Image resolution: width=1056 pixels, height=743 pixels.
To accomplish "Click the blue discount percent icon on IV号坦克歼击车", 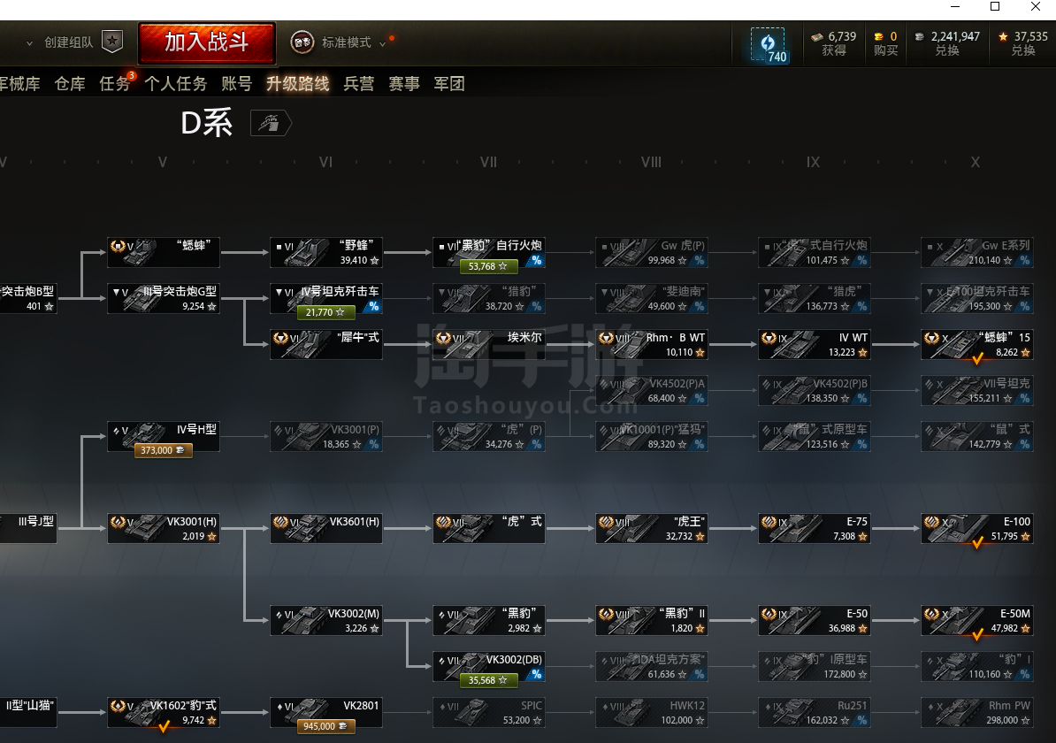I will pos(372,307).
